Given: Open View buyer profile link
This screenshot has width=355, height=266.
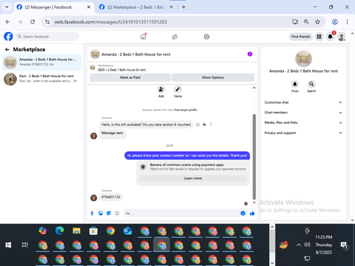Looking at the screenshot, I should pos(185,110).
